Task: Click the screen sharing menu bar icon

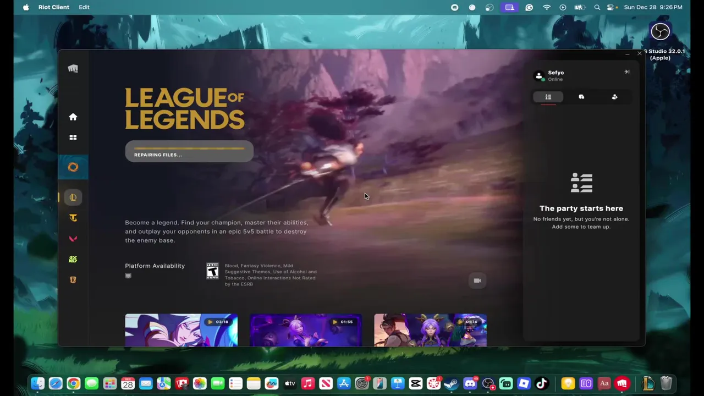Action: (510, 7)
